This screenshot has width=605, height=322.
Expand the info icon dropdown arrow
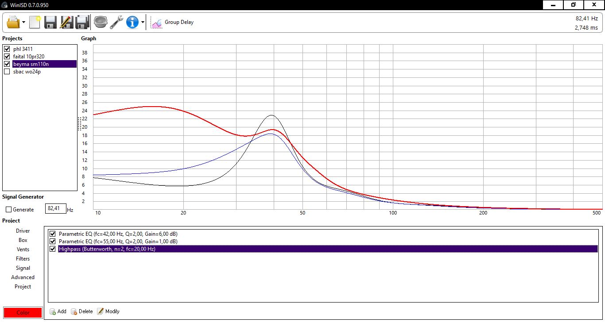(143, 22)
